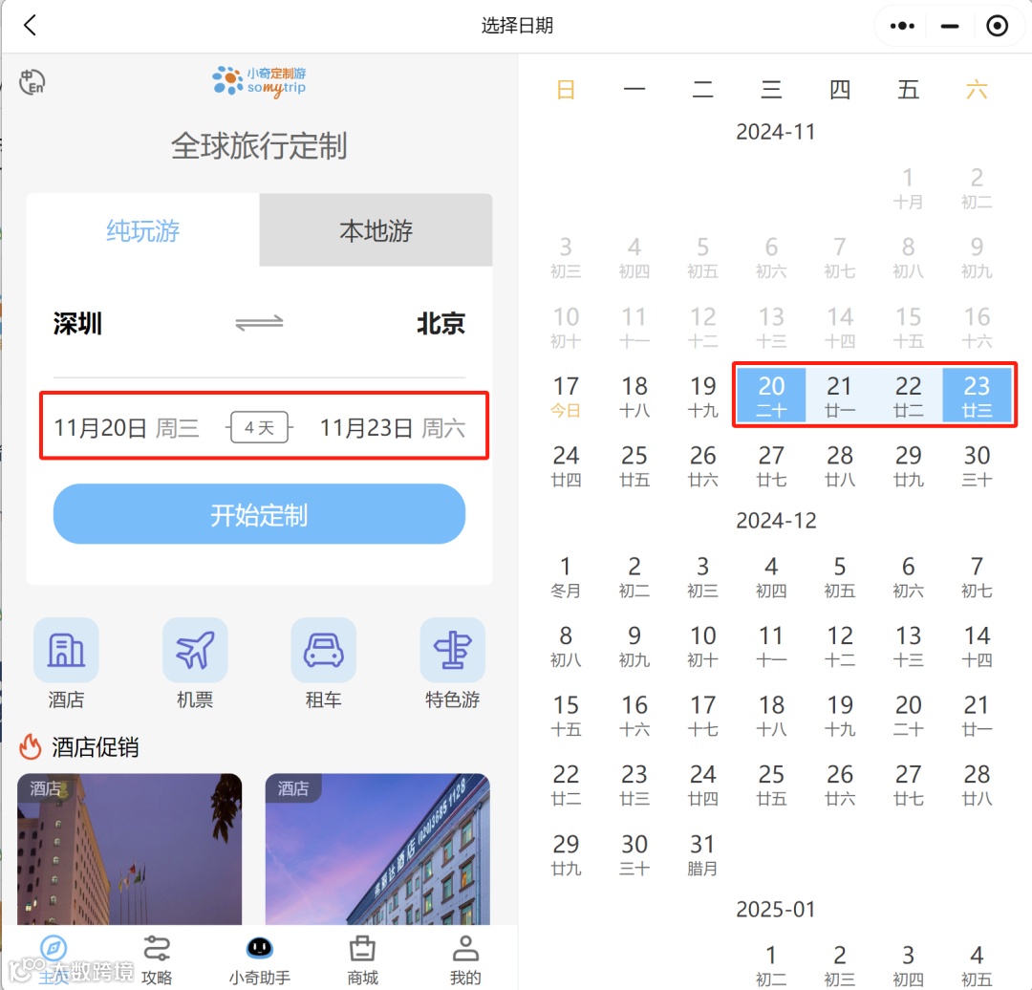Open the 酒店 hotel icon

(x=66, y=650)
